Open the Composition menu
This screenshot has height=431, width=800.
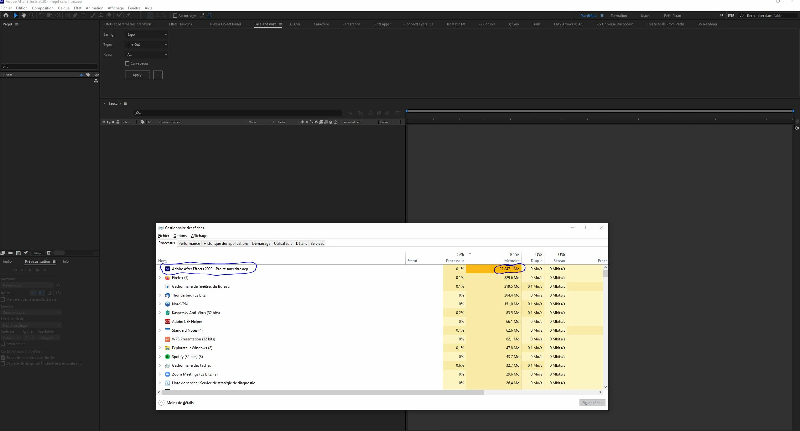(43, 8)
